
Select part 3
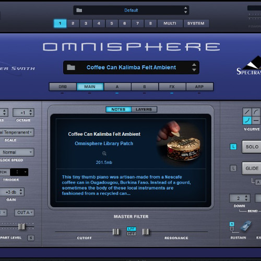(86, 23)
